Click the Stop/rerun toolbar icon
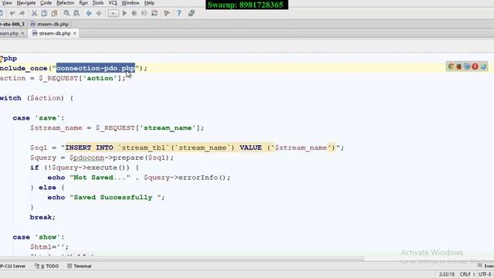 154,13
